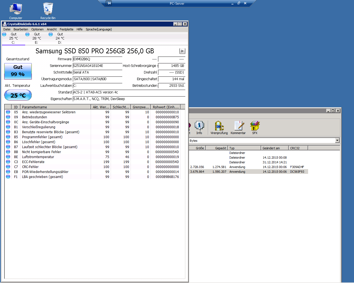Sort archive list by CRC32 column
The image size is (354, 283).
point(298,148)
